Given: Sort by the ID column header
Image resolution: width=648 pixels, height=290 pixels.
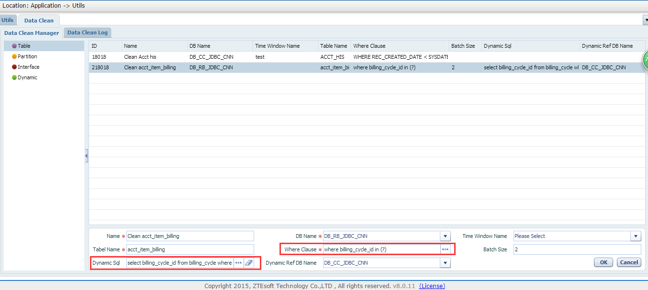Looking at the screenshot, I should (105, 46).
